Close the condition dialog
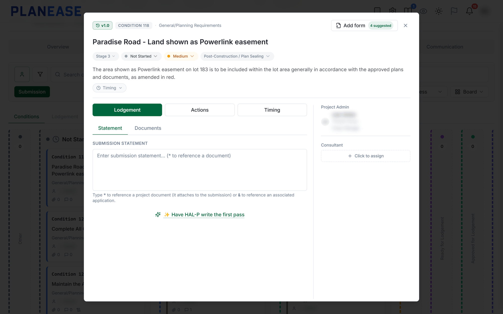 [x=405, y=25]
